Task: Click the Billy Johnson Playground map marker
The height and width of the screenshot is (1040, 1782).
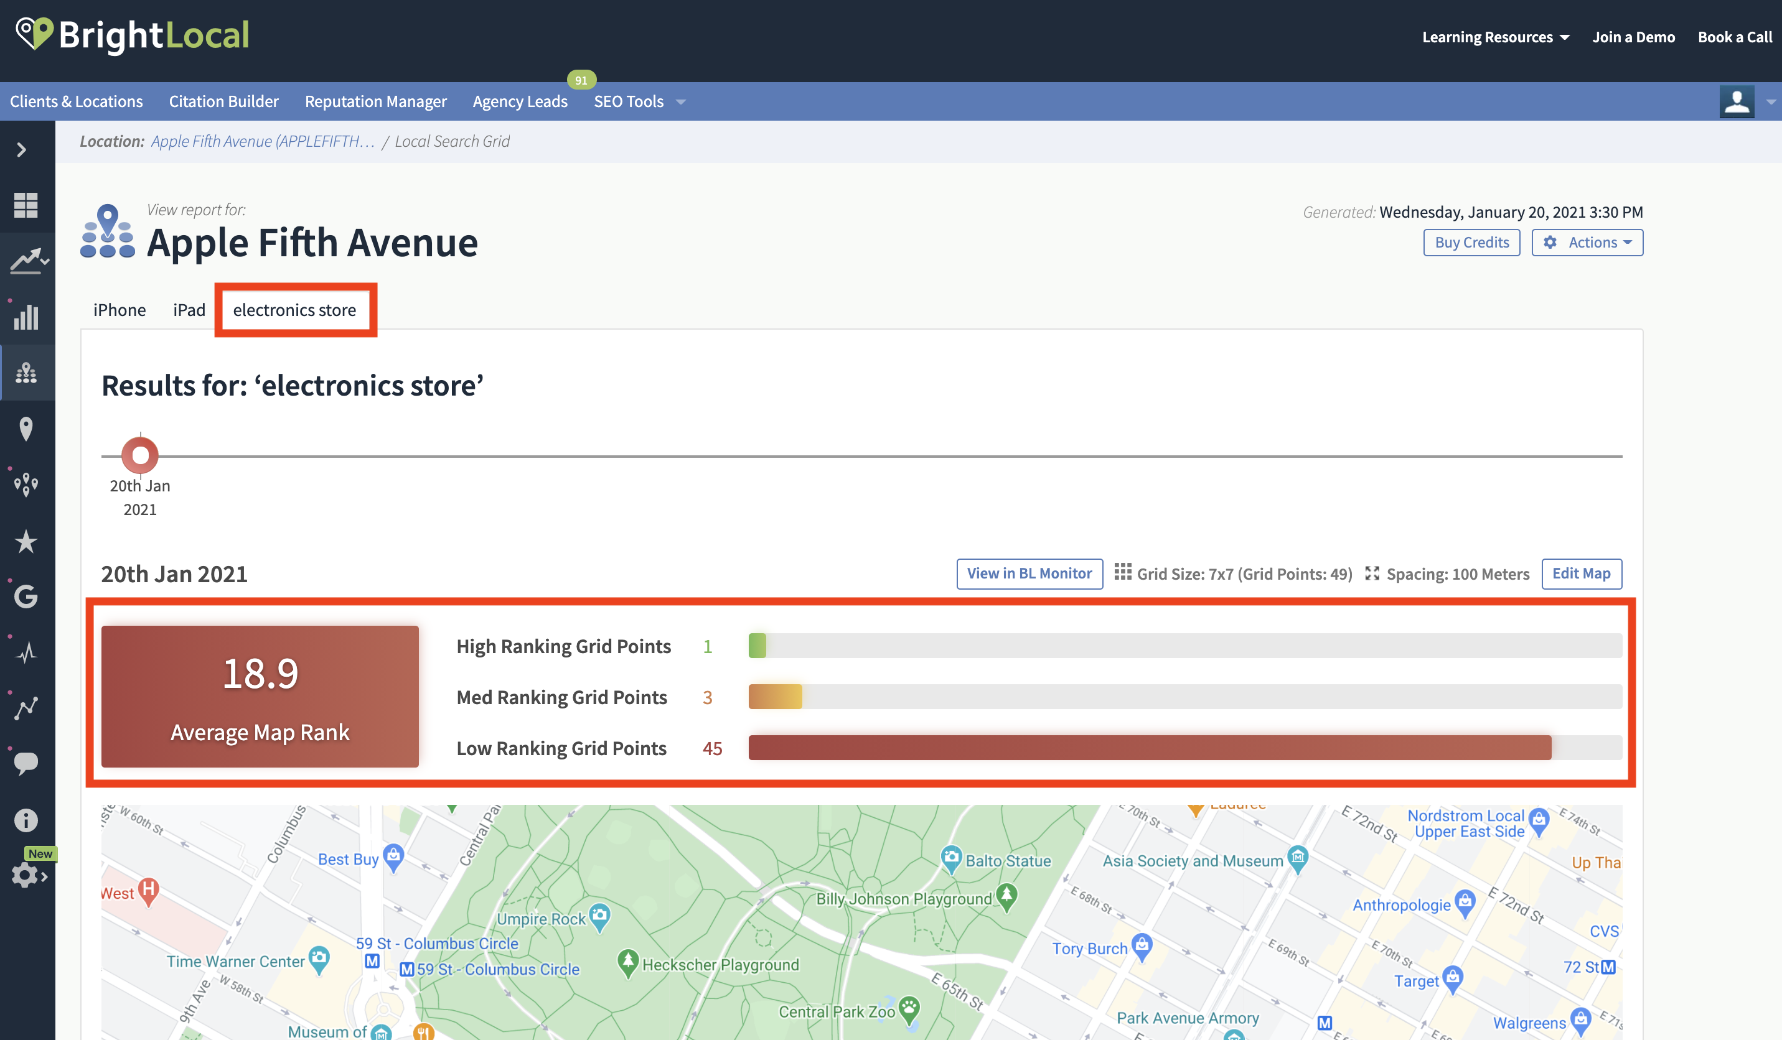Action: 1006,896
